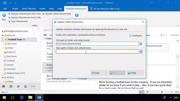Collapse the ribbon chevron

[177, 26]
